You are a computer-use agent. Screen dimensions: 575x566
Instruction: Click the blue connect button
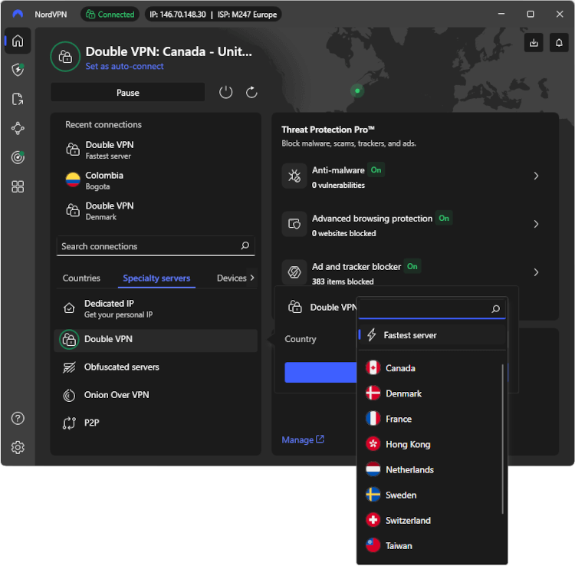(321, 372)
